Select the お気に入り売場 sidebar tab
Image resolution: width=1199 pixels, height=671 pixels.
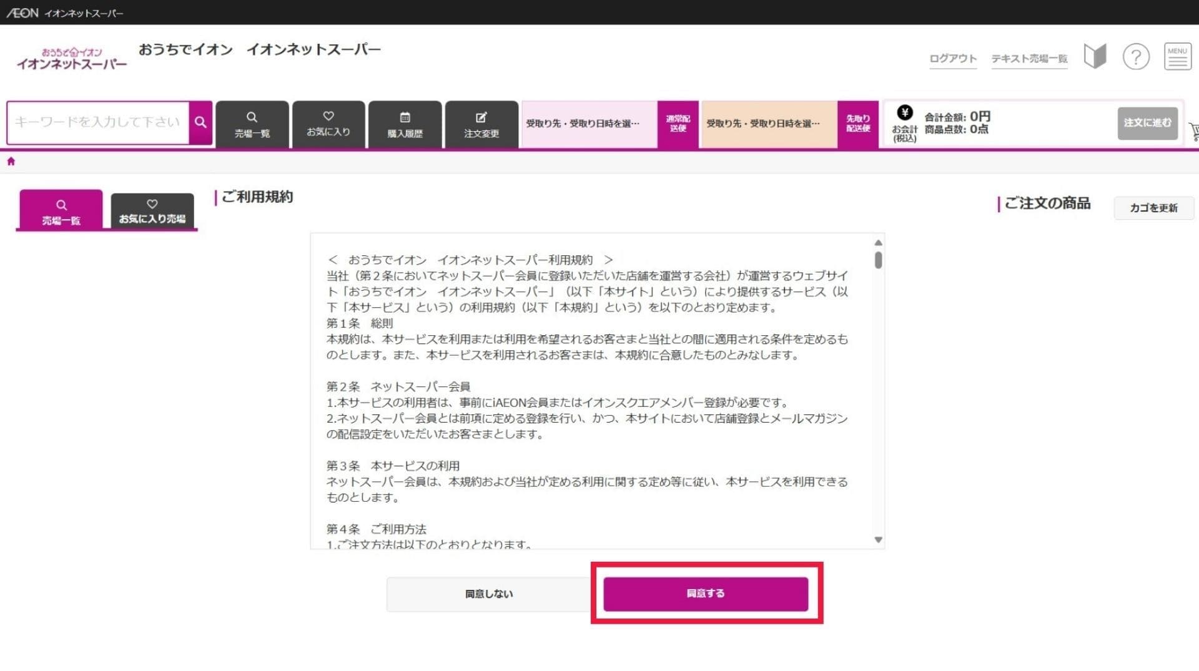point(152,211)
